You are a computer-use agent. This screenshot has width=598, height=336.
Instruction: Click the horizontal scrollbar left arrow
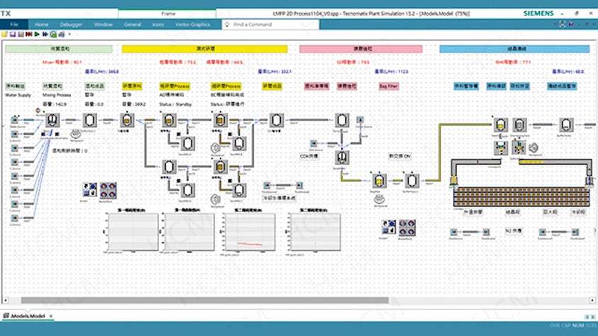[6, 300]
